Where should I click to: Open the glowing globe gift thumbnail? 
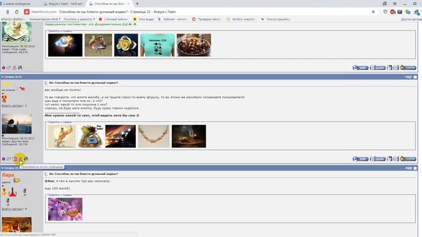pos(65,45)
